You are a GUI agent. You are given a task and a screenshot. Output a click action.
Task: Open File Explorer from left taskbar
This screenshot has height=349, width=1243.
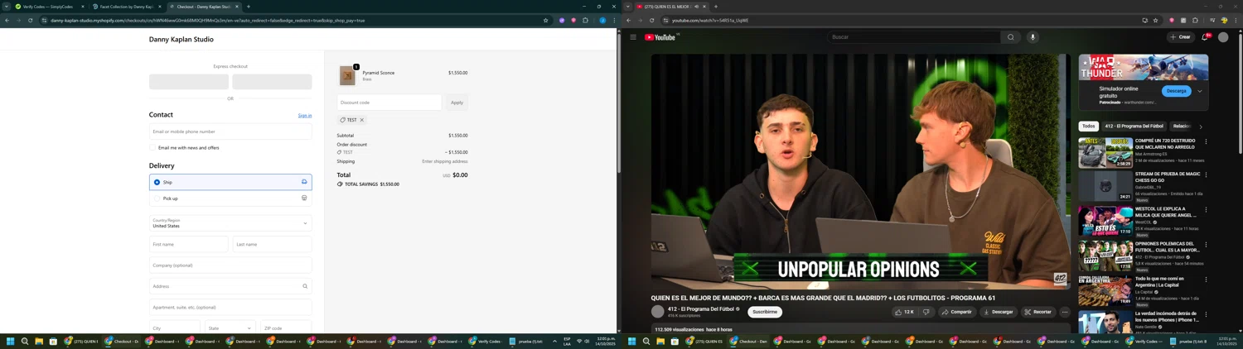pyautogui.click(x=39, y=341)
